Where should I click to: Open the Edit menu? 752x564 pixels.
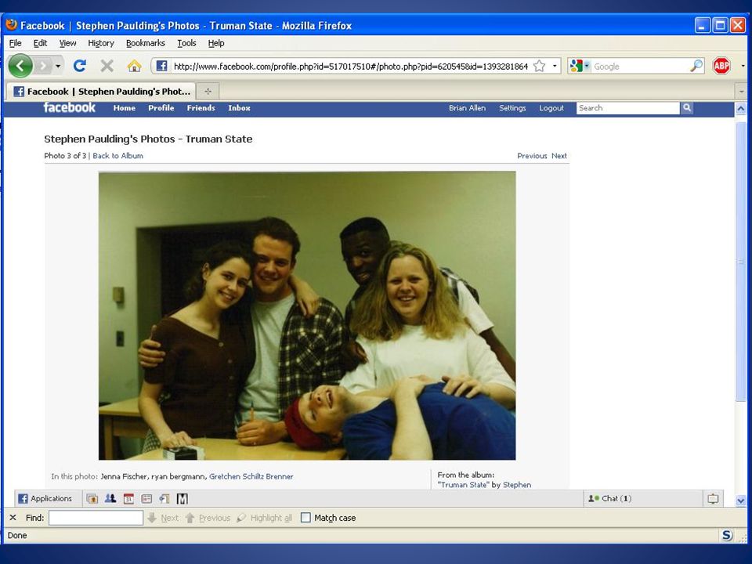40,43
